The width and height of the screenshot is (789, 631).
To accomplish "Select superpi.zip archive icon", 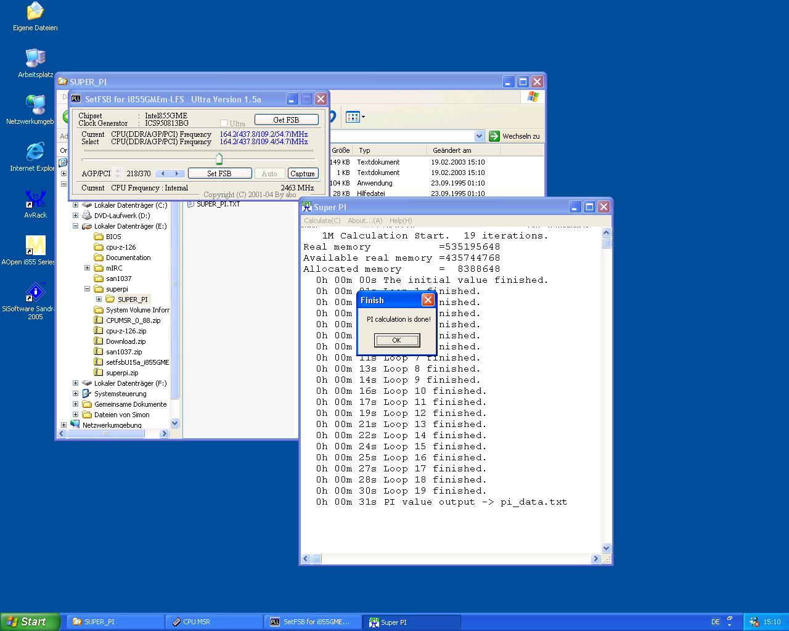I will tap(99, 373).
